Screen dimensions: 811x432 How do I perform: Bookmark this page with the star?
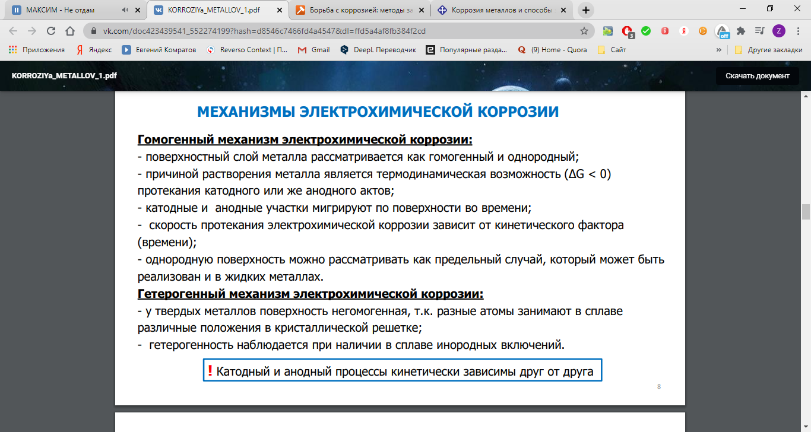tap(584, 31)
